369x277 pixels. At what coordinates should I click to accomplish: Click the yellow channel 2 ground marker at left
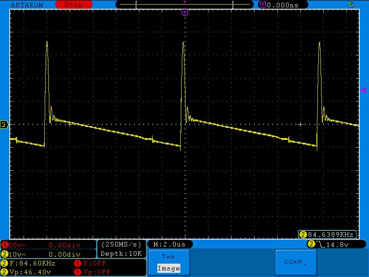4,125
